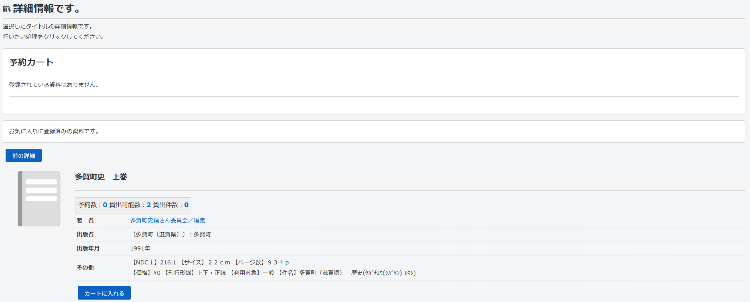Open the author link 多賀町史編さん委員会／編集
The height and width of the screenshot is (302, 750).
[x=167, y=220]
